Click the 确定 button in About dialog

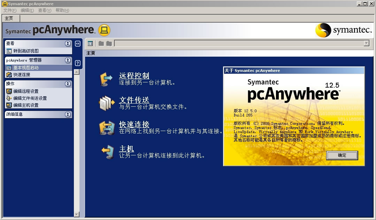point(342,155)
